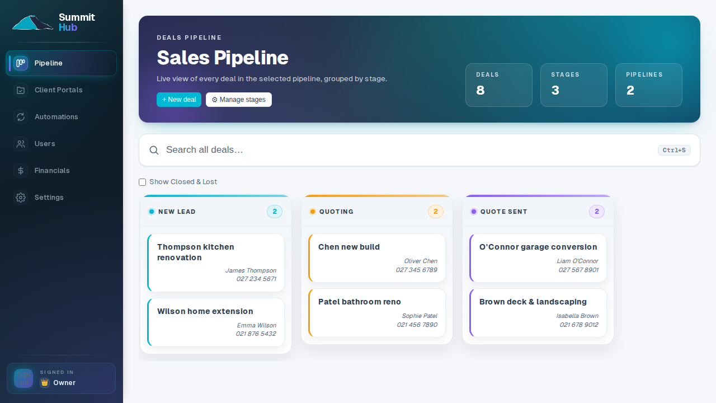Click the SIGNED IN label
The width and height of the screenshot is (716, 403).
[x=56, y=372]
